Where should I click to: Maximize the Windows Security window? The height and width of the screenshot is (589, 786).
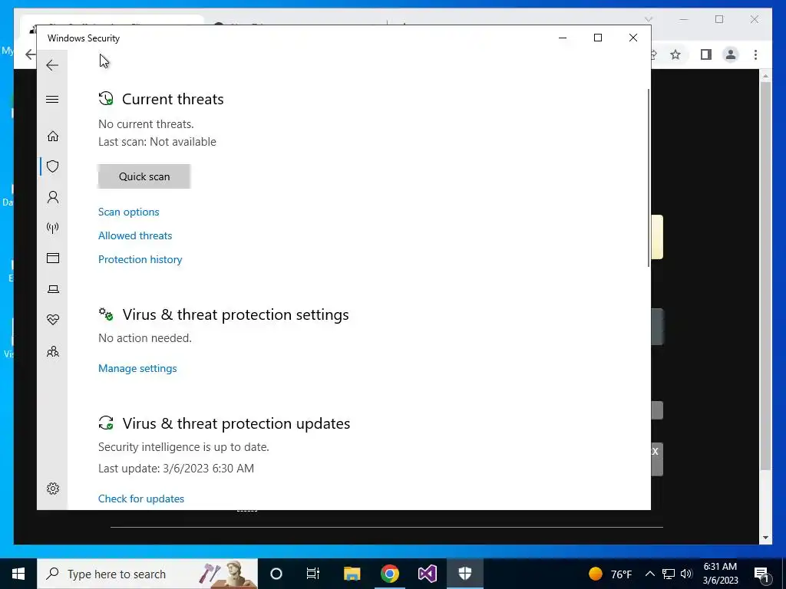(597, 38)
